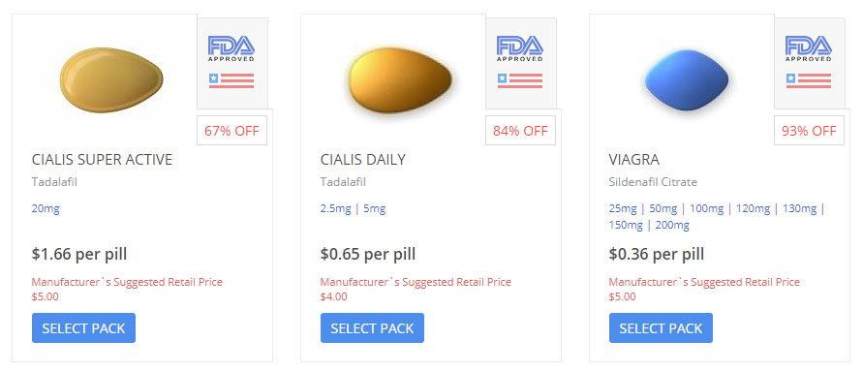Viewport: 863px width, 372px height.
Task: Click US flag icon on Cialis Daily
Action: tap(519, 81)
